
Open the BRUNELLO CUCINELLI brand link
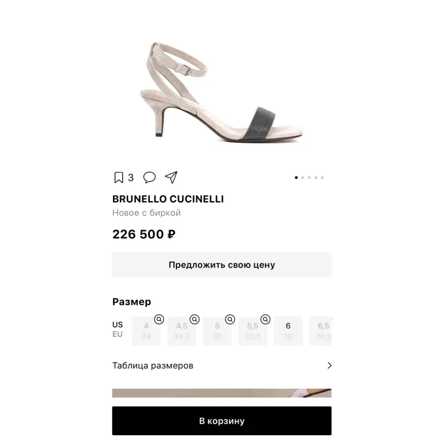point(168,199)
